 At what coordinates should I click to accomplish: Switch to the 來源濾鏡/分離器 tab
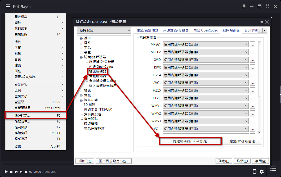176,30
